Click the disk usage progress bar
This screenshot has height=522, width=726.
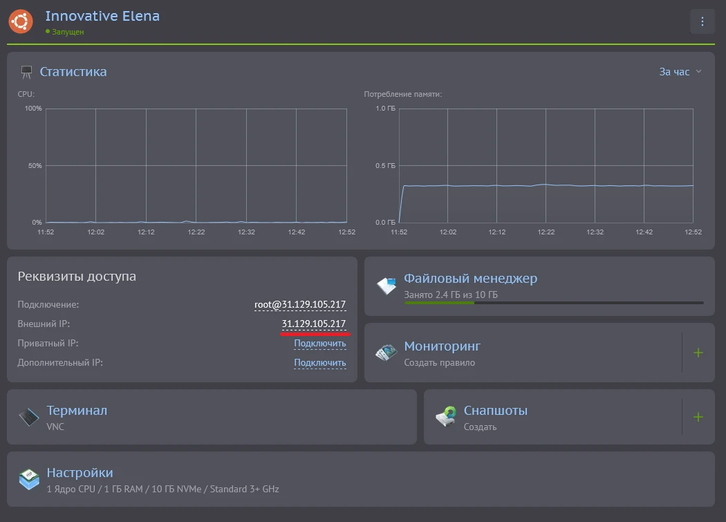(553, 303)
